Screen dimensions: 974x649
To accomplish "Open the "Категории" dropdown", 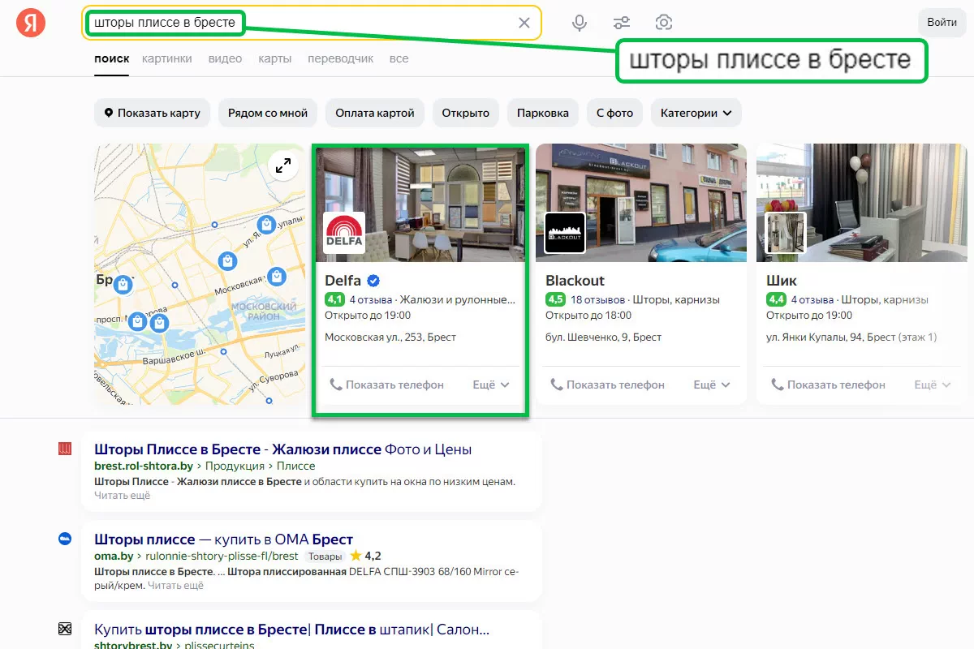I will point(696,113).
